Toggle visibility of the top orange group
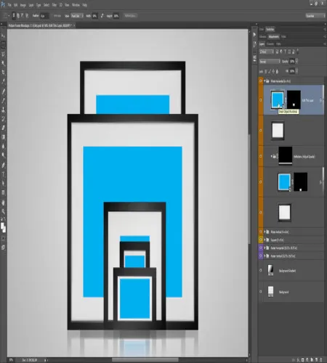The height and width of the screenshot is (363, 327). (x=261, y=81)
